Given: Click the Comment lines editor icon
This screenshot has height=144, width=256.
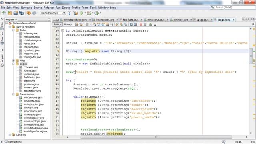Looking at the screenshot, I should pos(150,24).
